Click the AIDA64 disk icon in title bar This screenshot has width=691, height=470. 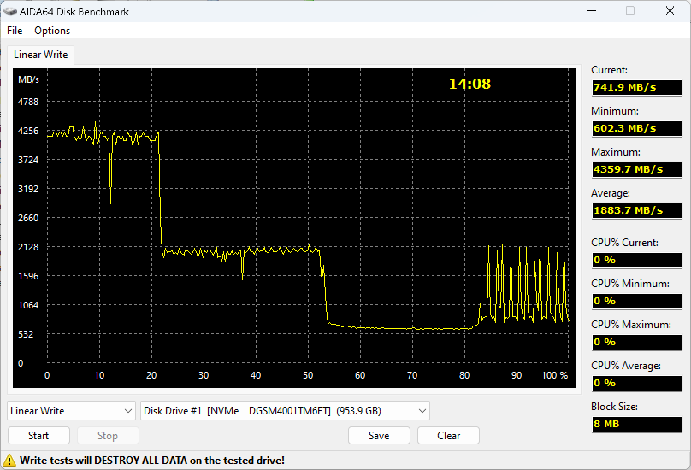pyautogui.click(x=10, y=12)
